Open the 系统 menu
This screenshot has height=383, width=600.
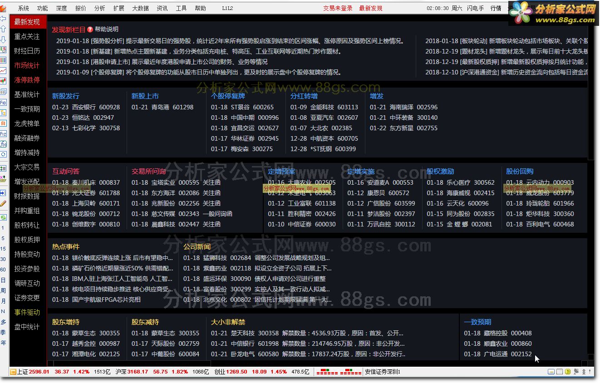click(x=24, y=8)
